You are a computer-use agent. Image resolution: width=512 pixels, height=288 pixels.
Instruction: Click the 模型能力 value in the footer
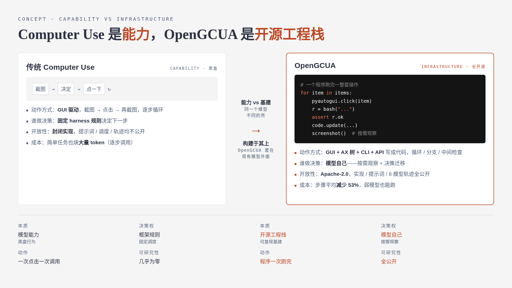[x=28, y=235]
